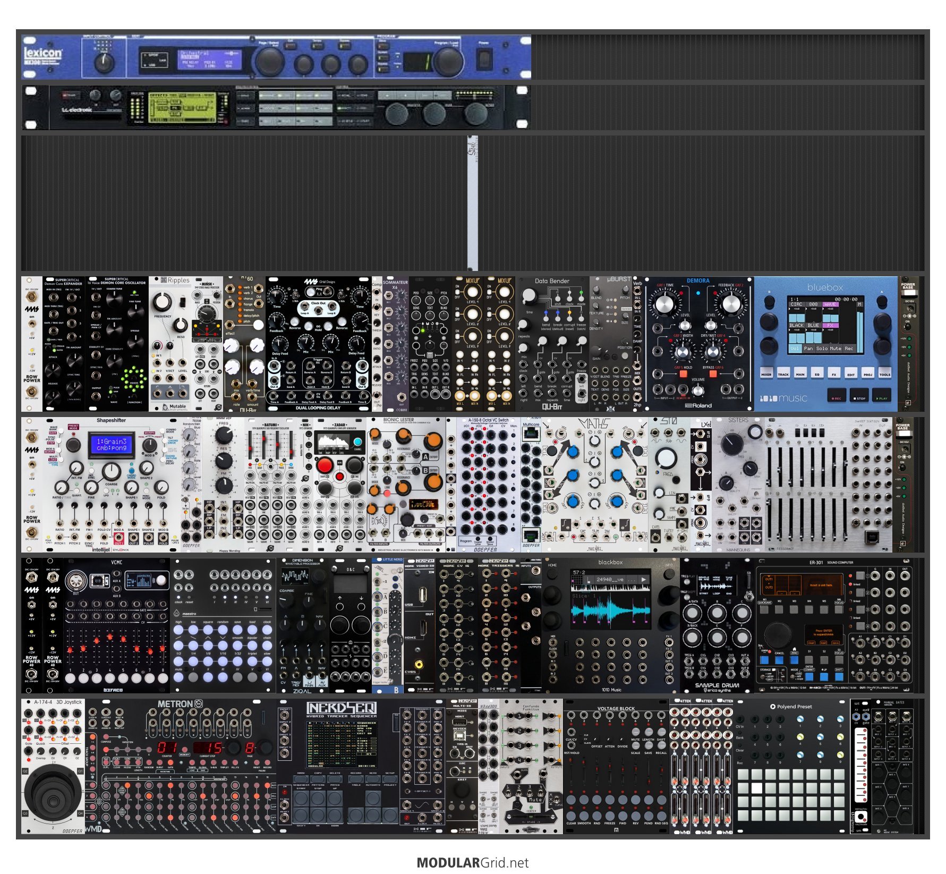Viewport: 946px width, 874px height.
Task: Click Solo on the bluebox screen
Action: (x=822, y=349)
